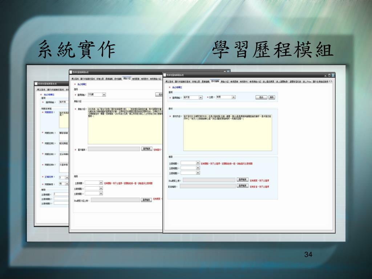This screenshot has height=279, width=372.
Task: Open the 標注區域 tab in the frontmost window
Action: pos(169,82)
